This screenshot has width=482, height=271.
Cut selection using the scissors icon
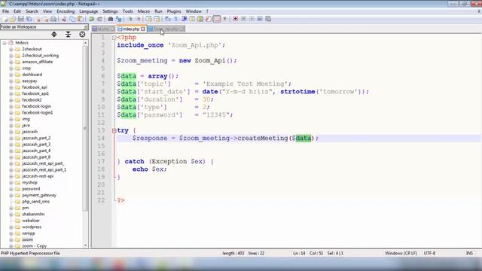(64, 19)
